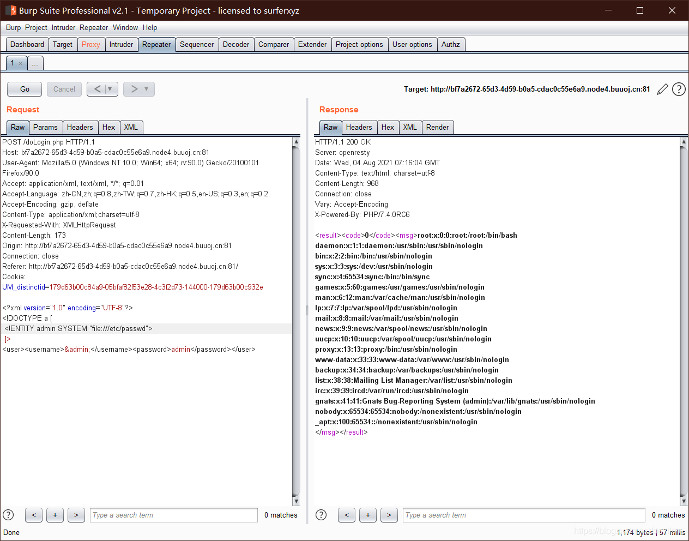Select the response XML view tab
Viewport: 689px width, 541px height.
tap(410, 128)
